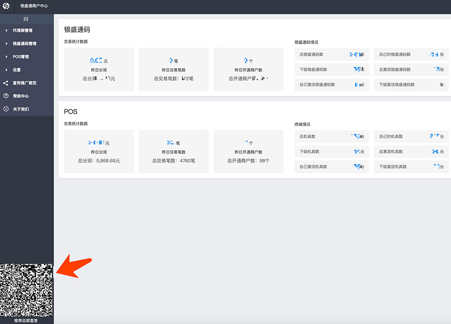Click 交易统计数据 label under 银盛通码 heading
This screenshot has width=451, height=324.
click(x=76, y=42)
